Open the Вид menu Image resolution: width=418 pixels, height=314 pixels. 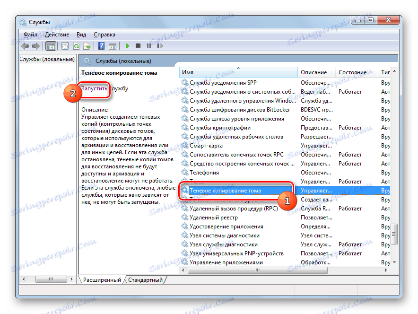81,35
